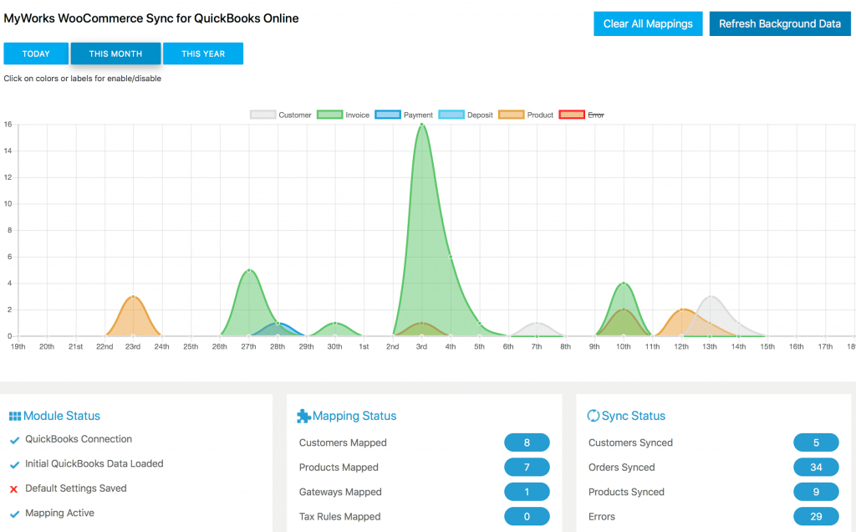Click the Clear All Mappings button
Screen dimensions: 856x532
[648, 23]
